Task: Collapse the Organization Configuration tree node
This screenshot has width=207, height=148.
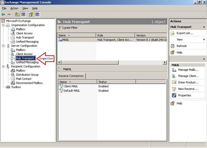Action: coord(3,25)
